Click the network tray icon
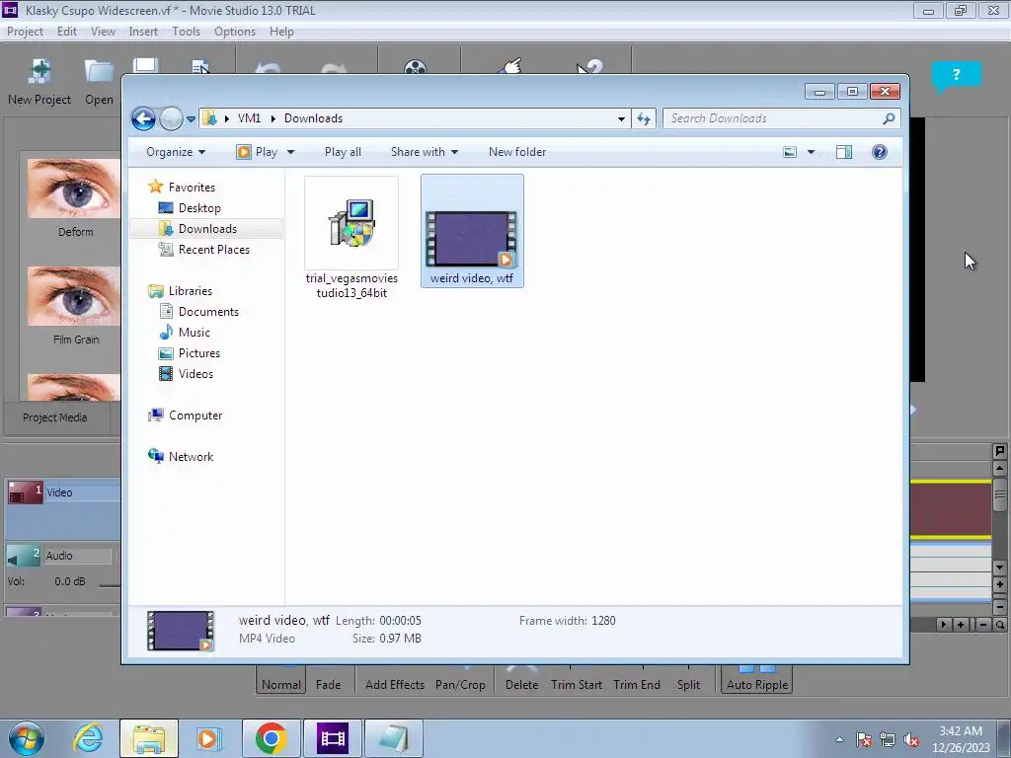Screen dimensions: 1011x758 (x=888, y=739)
